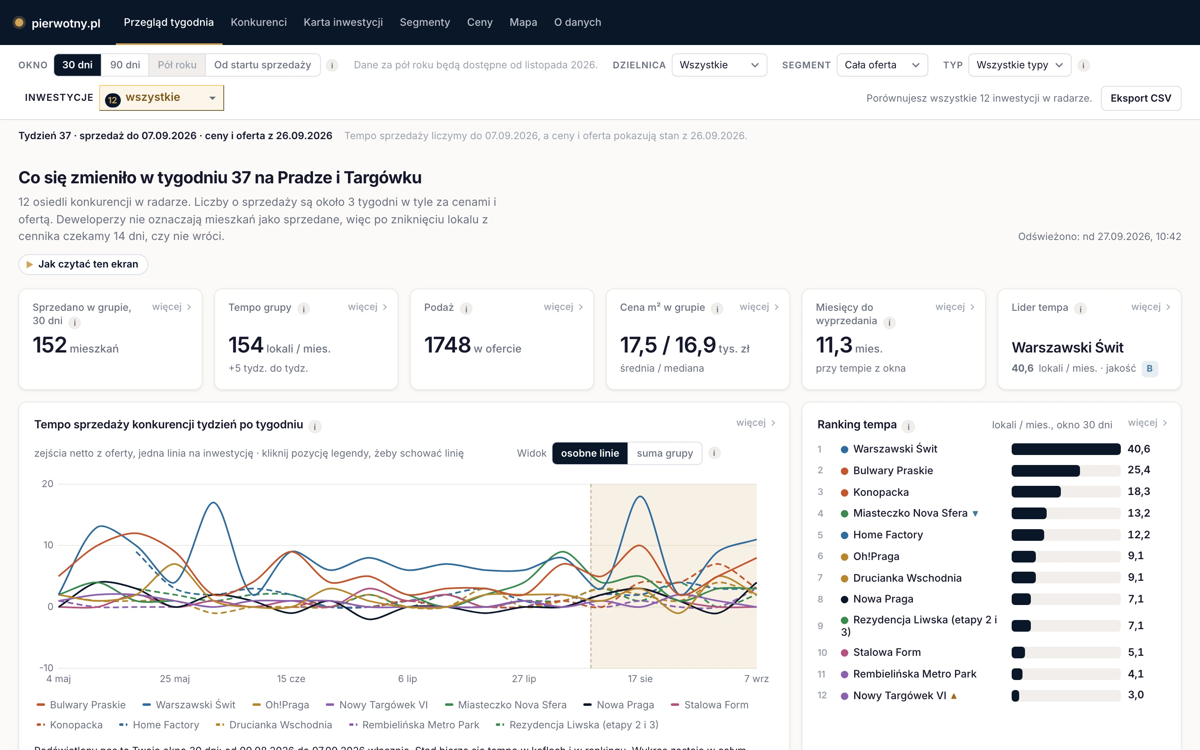Click info icon beside chart title
The image size is (1200, 750).
pos(315,426)
